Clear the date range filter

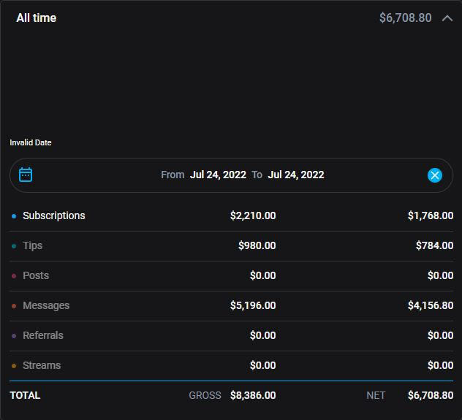435,175
